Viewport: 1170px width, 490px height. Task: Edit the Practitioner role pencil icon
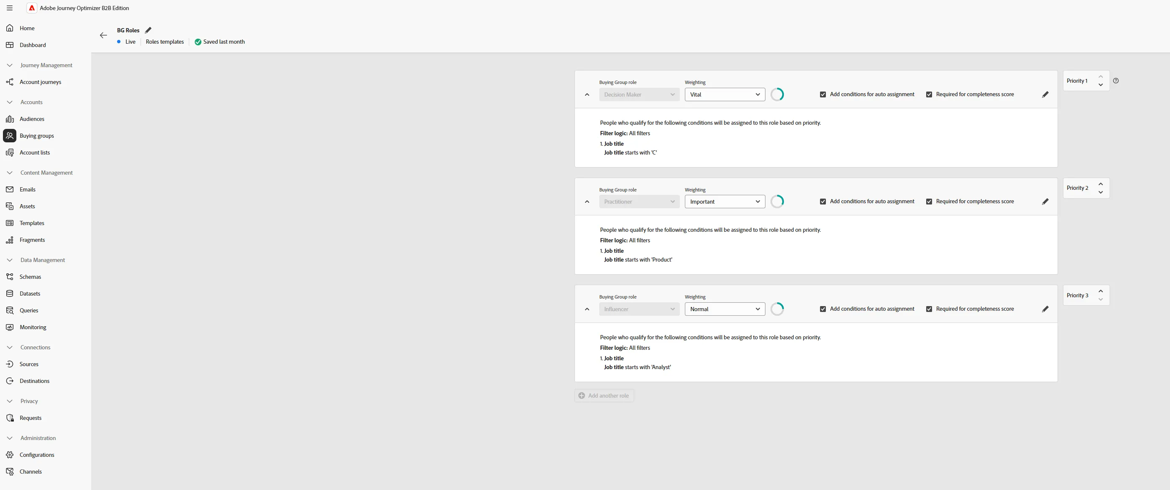tap(1045, 202)
